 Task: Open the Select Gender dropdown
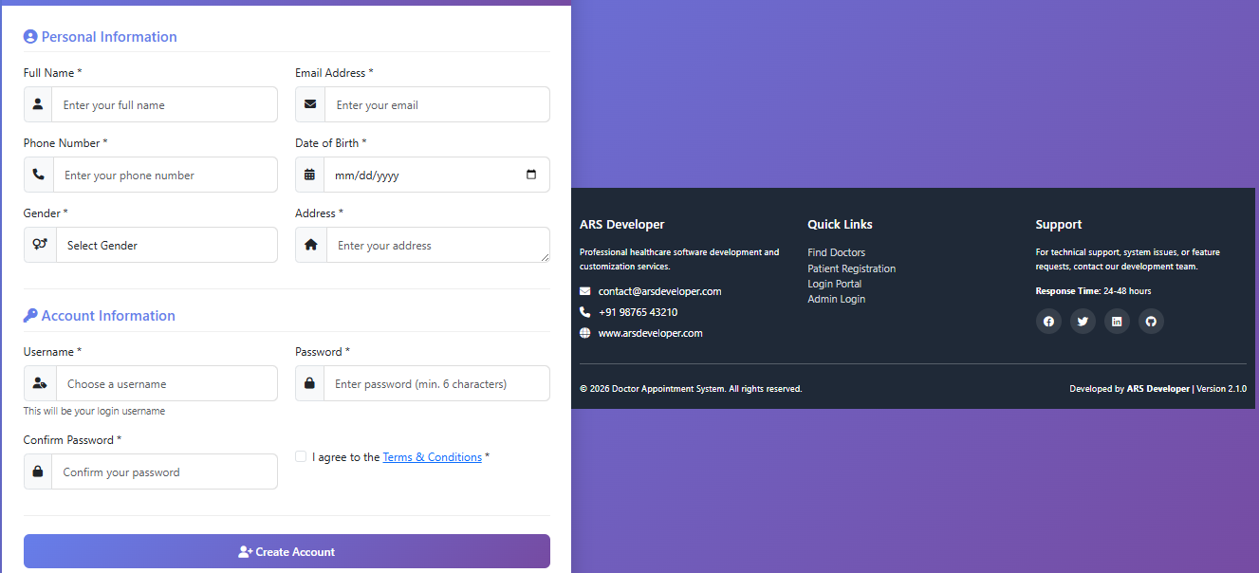(166, 245)
